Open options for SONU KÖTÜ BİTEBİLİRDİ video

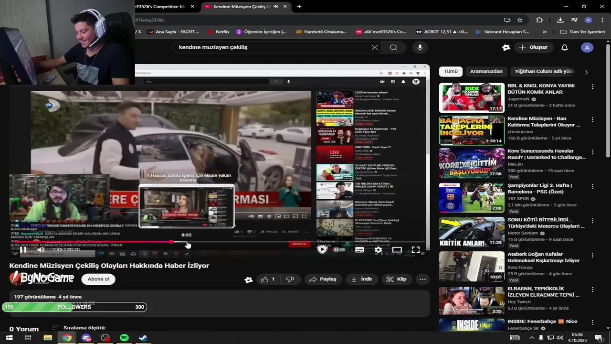[592, 221]
